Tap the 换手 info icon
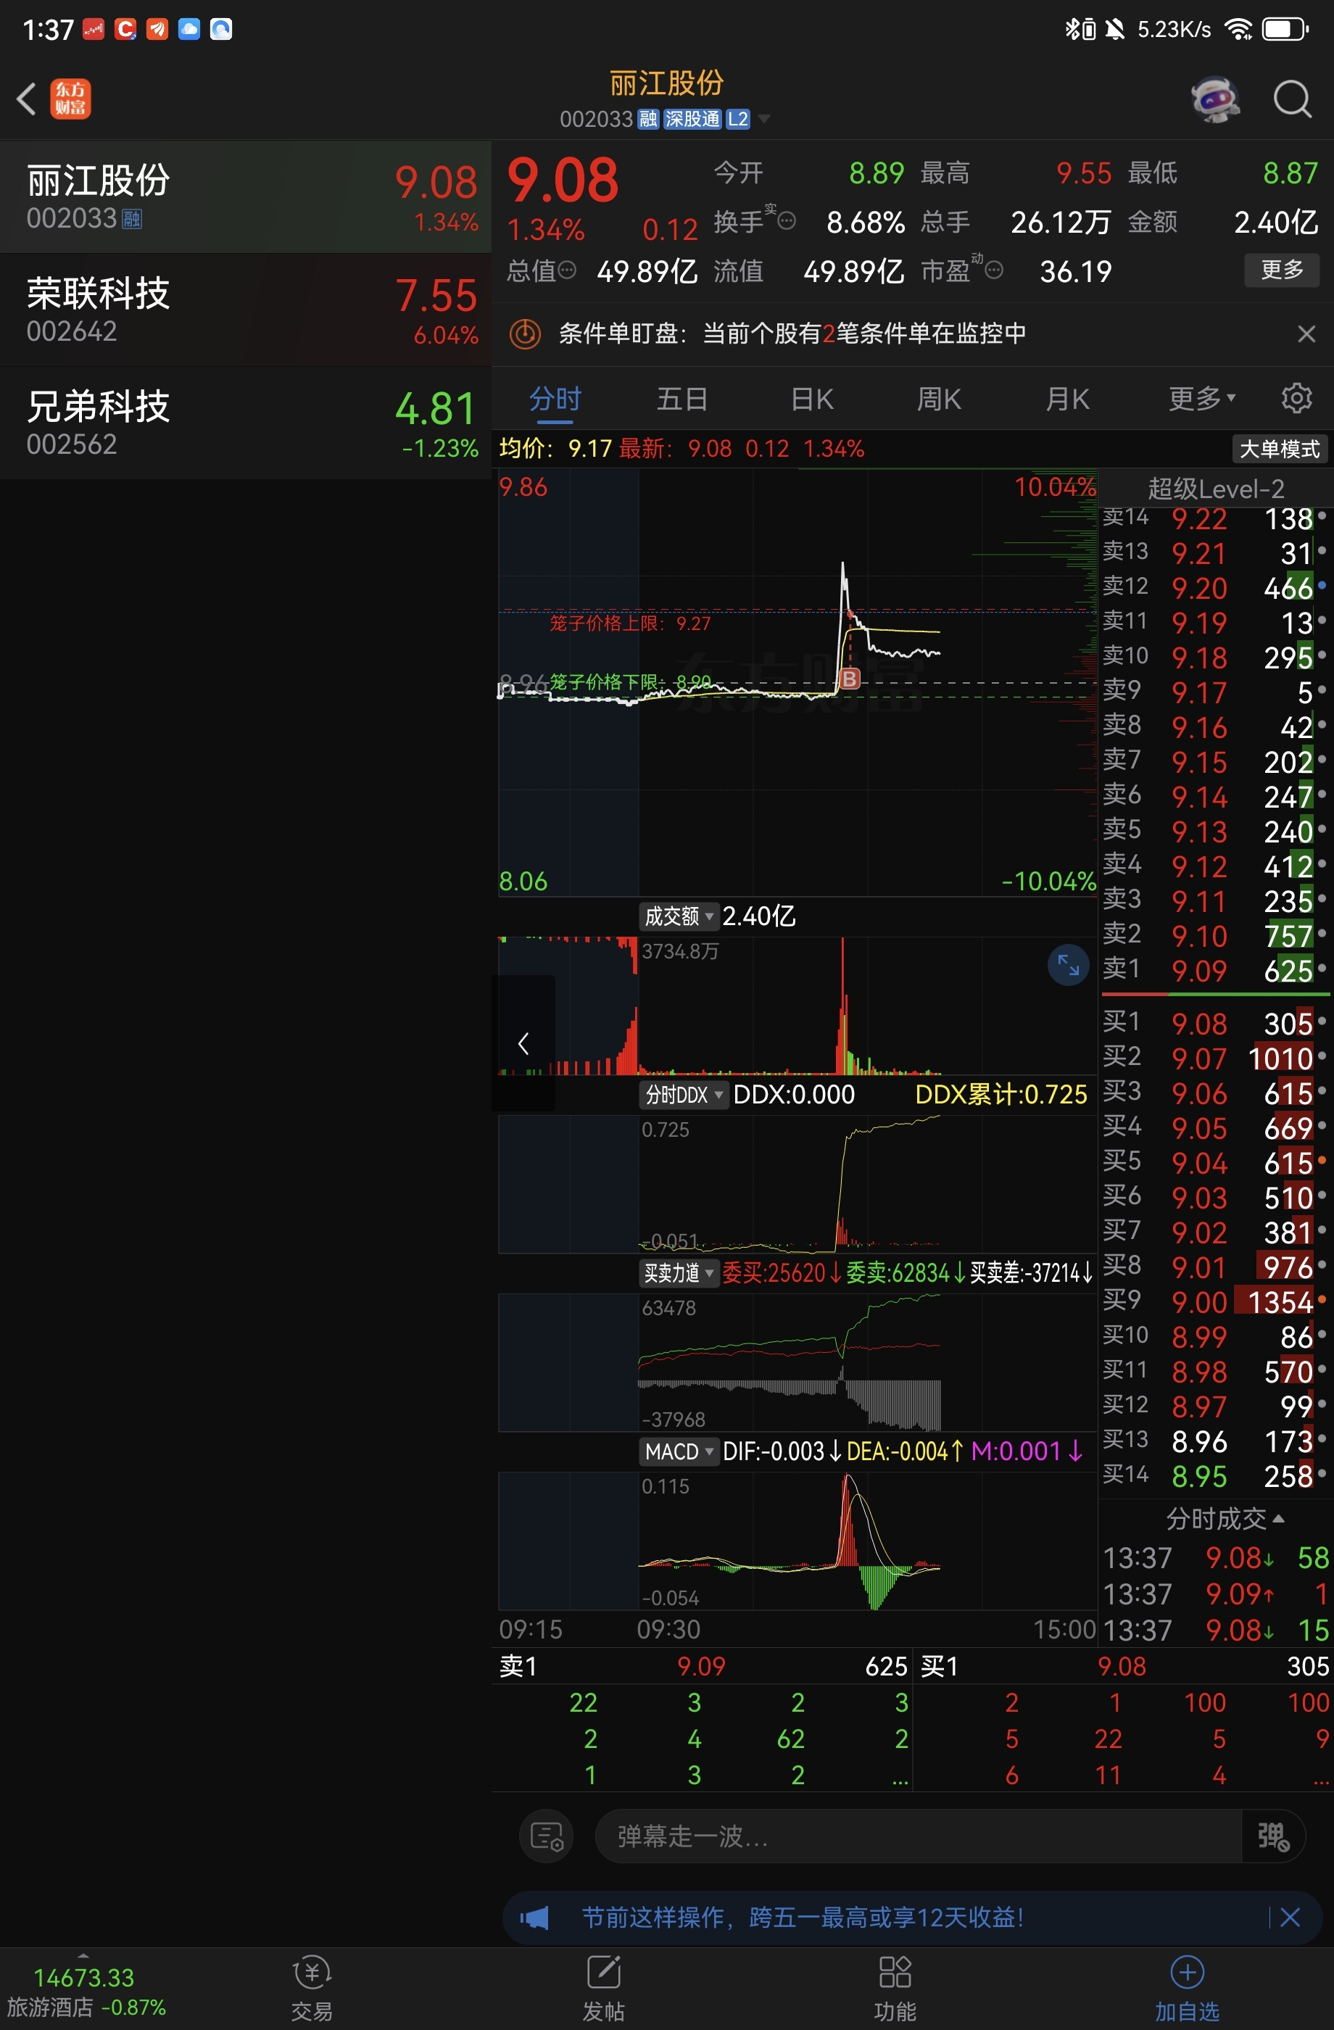Screen dimensions: 1334x2030 787,221
